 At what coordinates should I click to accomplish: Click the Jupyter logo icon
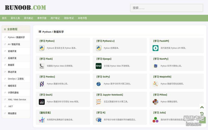[99, 102]
